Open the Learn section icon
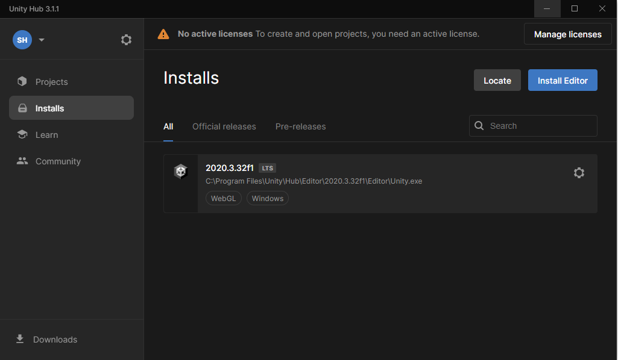The width and height of the screenshot is (618, 360). tap(22, 134)
